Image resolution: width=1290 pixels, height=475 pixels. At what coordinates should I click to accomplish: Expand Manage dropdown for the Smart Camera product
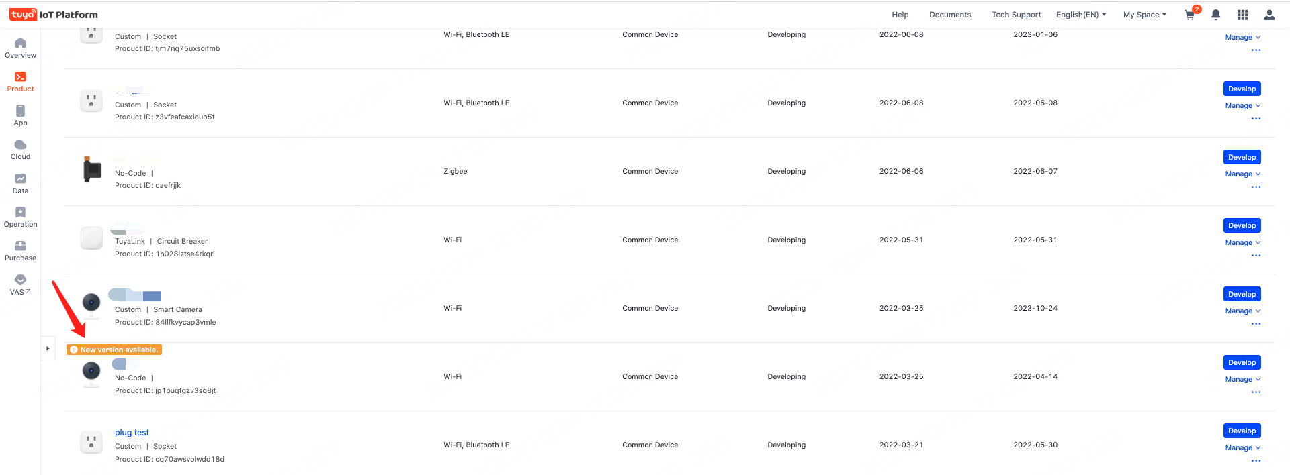click(1242, 311)
